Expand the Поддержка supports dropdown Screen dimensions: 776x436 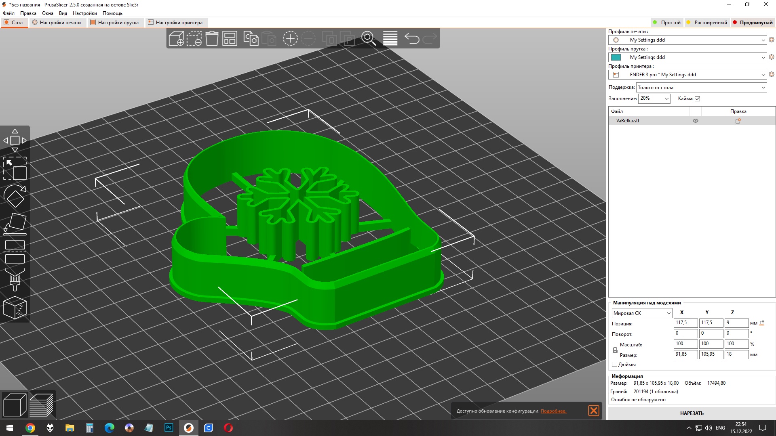pyautogui.click(x=701, y=88)
